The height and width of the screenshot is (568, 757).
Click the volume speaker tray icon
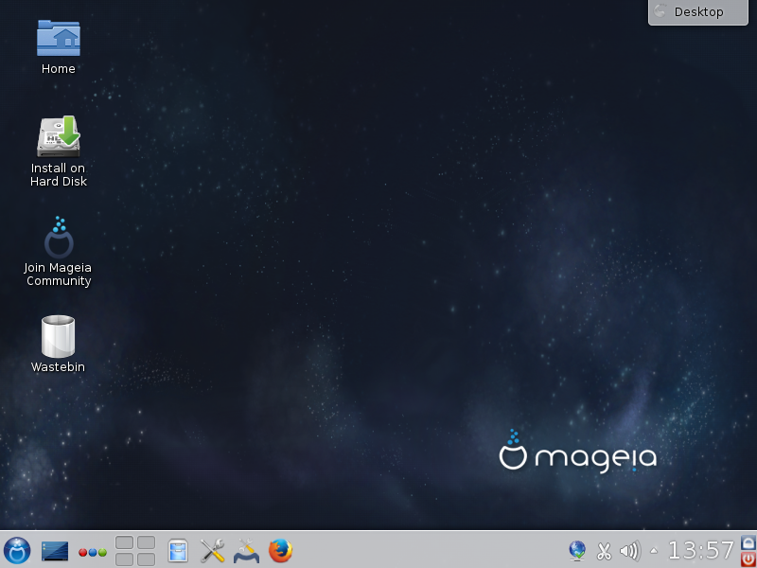point(629,550)
